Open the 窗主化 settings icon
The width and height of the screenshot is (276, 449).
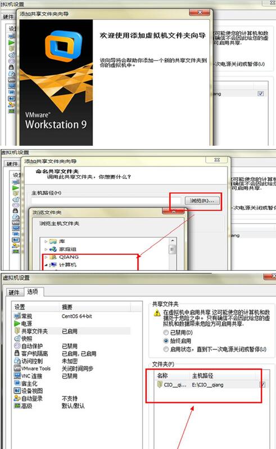(x=17, y=383)
